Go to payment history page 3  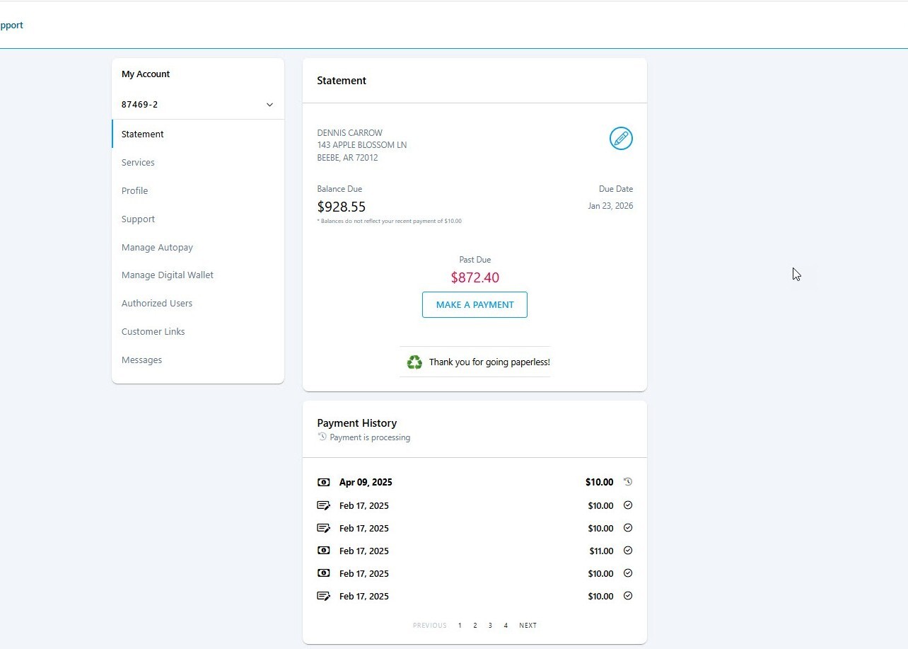[x=490, y=625]
